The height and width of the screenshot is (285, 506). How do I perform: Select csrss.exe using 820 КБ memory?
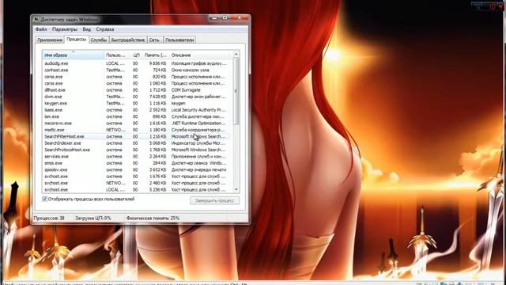point(136,77)
